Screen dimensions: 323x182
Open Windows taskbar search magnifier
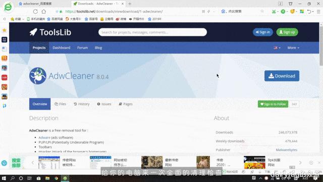13,178
